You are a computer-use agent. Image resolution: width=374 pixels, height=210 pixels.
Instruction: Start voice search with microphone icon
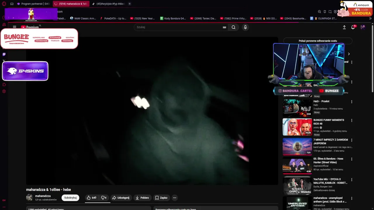click(245, 27)
